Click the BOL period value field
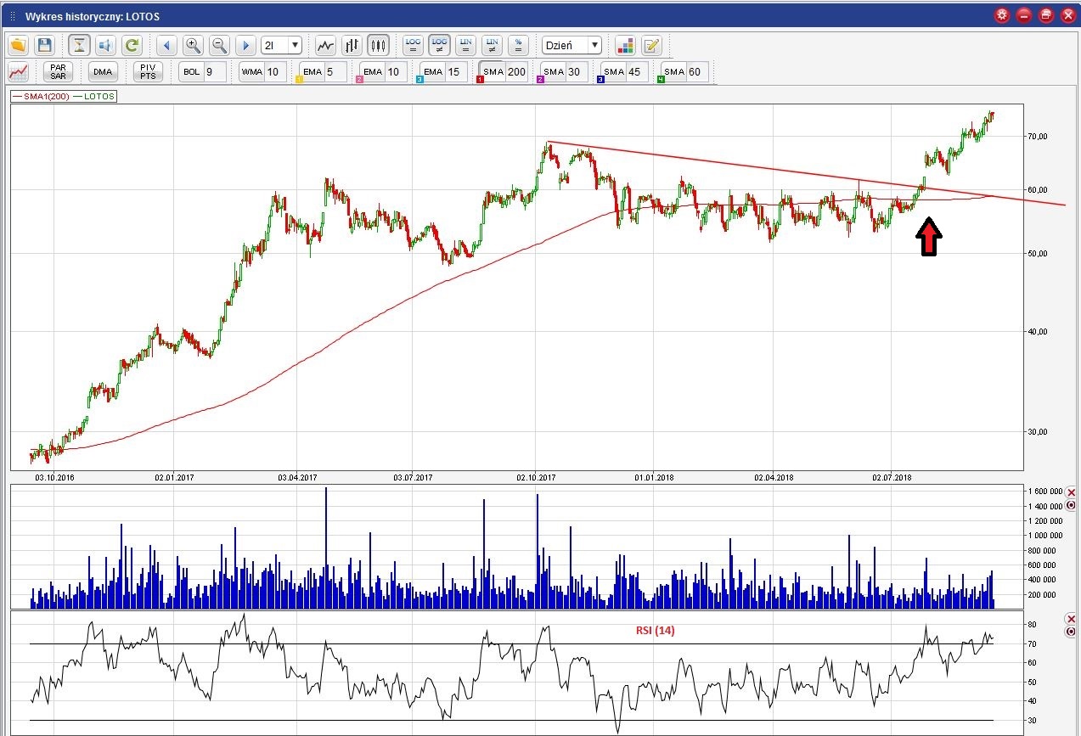Viewport: 1081px width, 736px height. coord(213,71)
